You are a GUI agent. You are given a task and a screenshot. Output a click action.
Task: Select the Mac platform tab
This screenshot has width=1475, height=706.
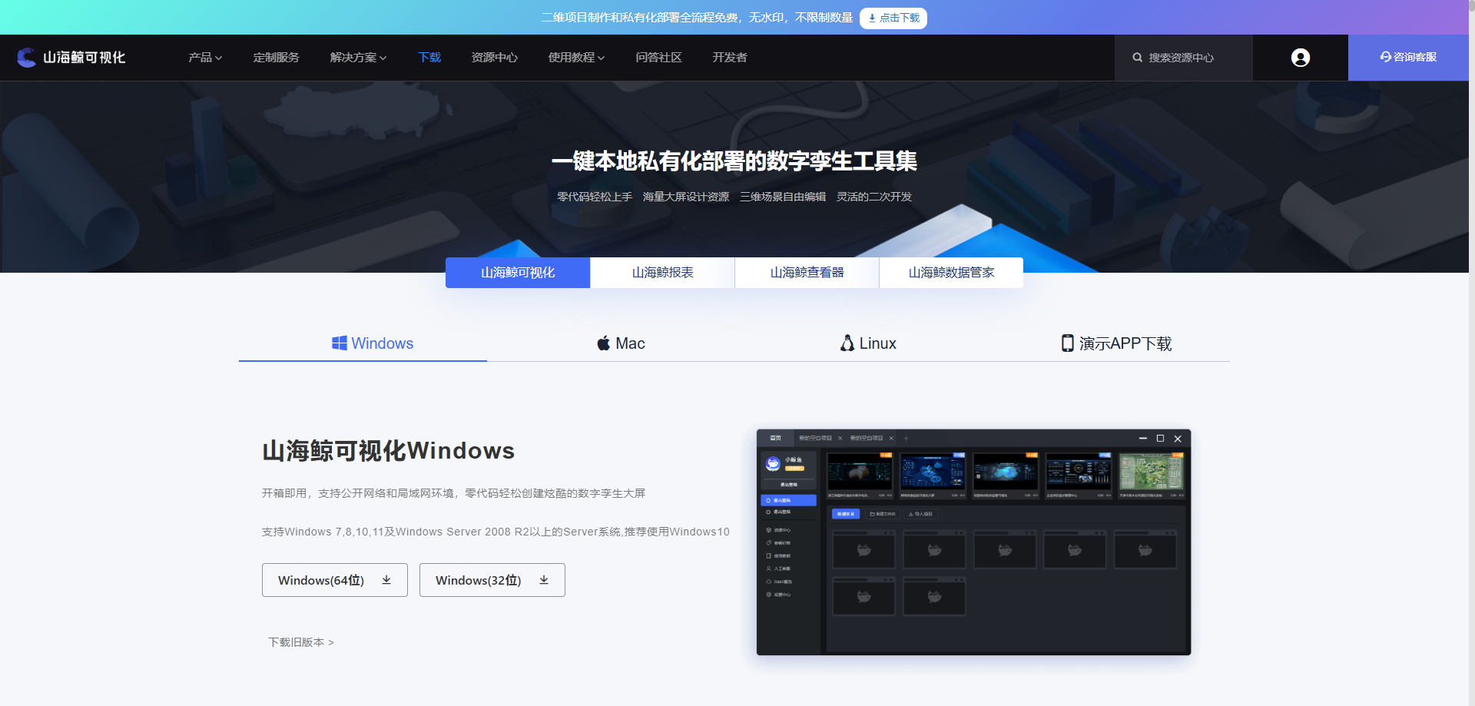(x=621, y=343)
